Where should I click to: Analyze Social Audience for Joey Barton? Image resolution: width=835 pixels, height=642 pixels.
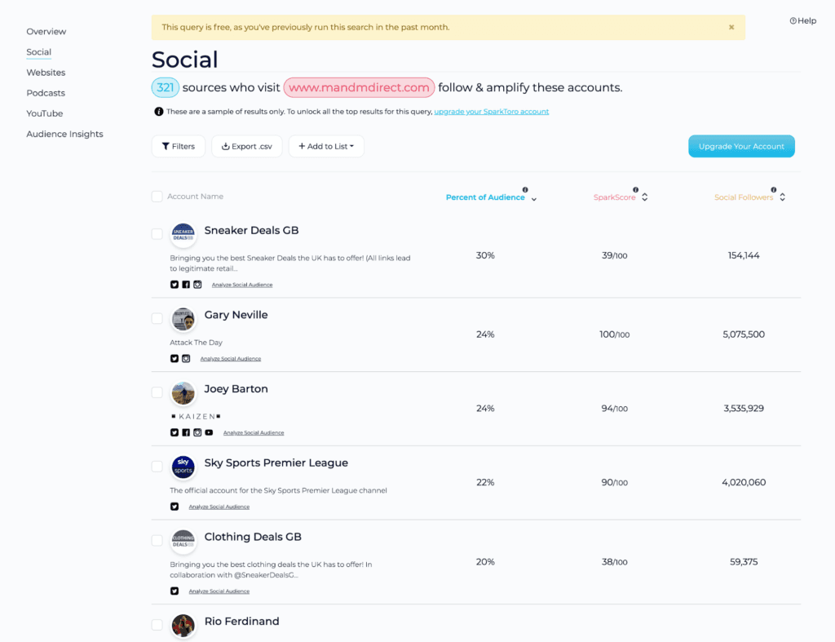point(254,433)
